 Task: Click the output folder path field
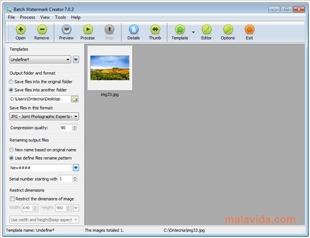(40, 99)
